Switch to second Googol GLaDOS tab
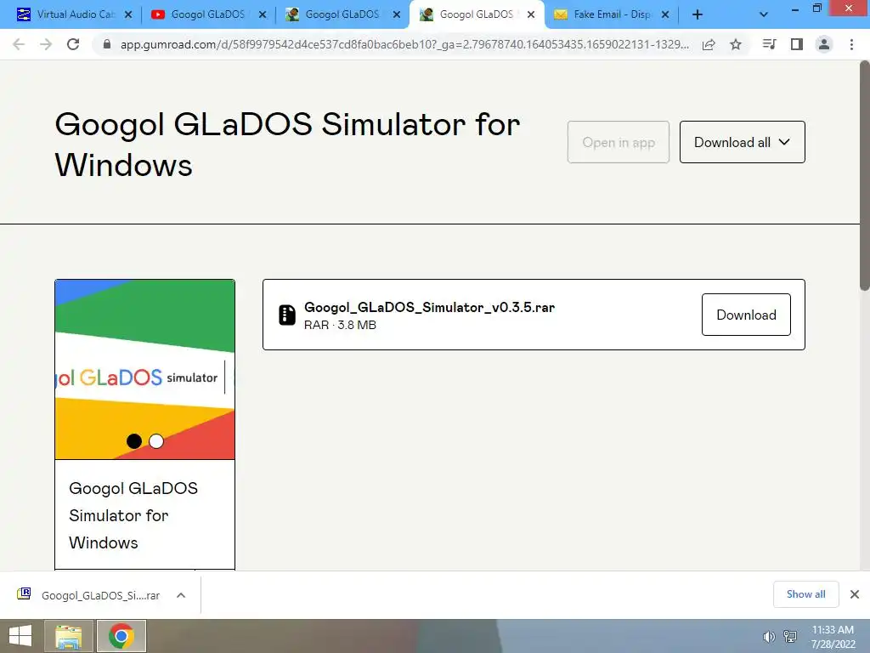 pos(342,14)
